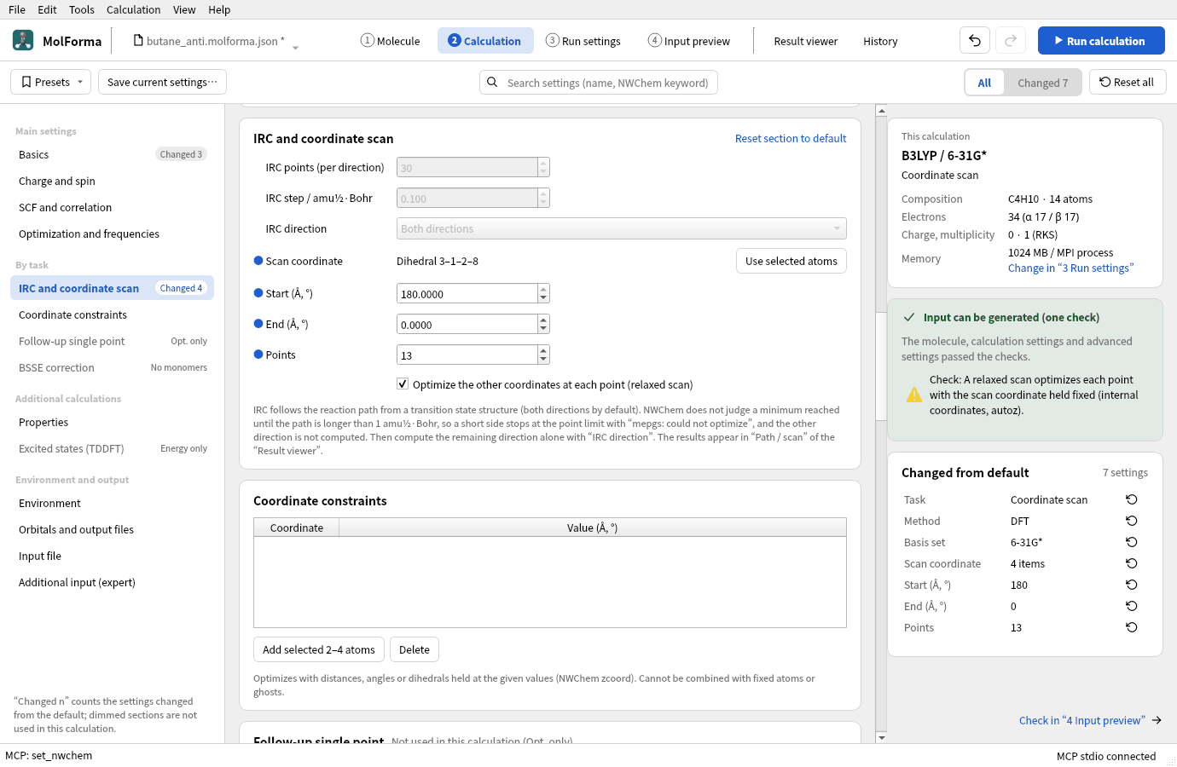Click the Reset all button
Screen dimensions: 1177x767
tap(1128, 83)
